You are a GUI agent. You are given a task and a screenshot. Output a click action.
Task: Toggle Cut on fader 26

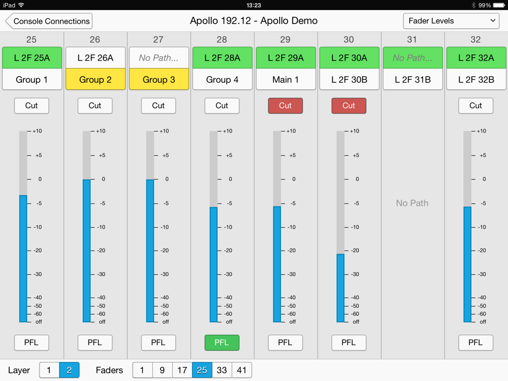95,105
